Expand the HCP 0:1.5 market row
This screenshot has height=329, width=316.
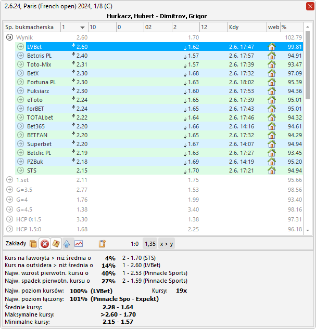coord(9,219)
